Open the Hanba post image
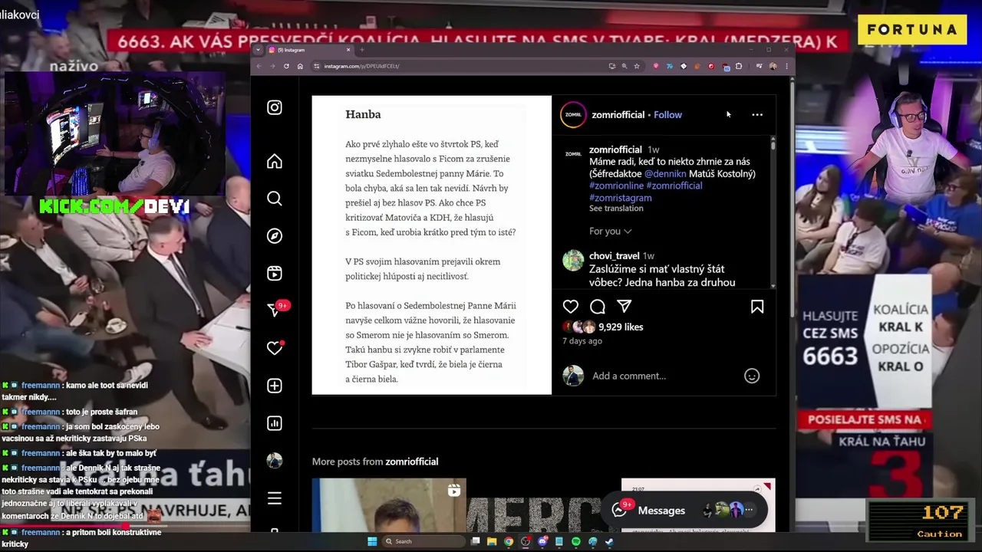The image size is (982, 552). click(x=432, y=245)
